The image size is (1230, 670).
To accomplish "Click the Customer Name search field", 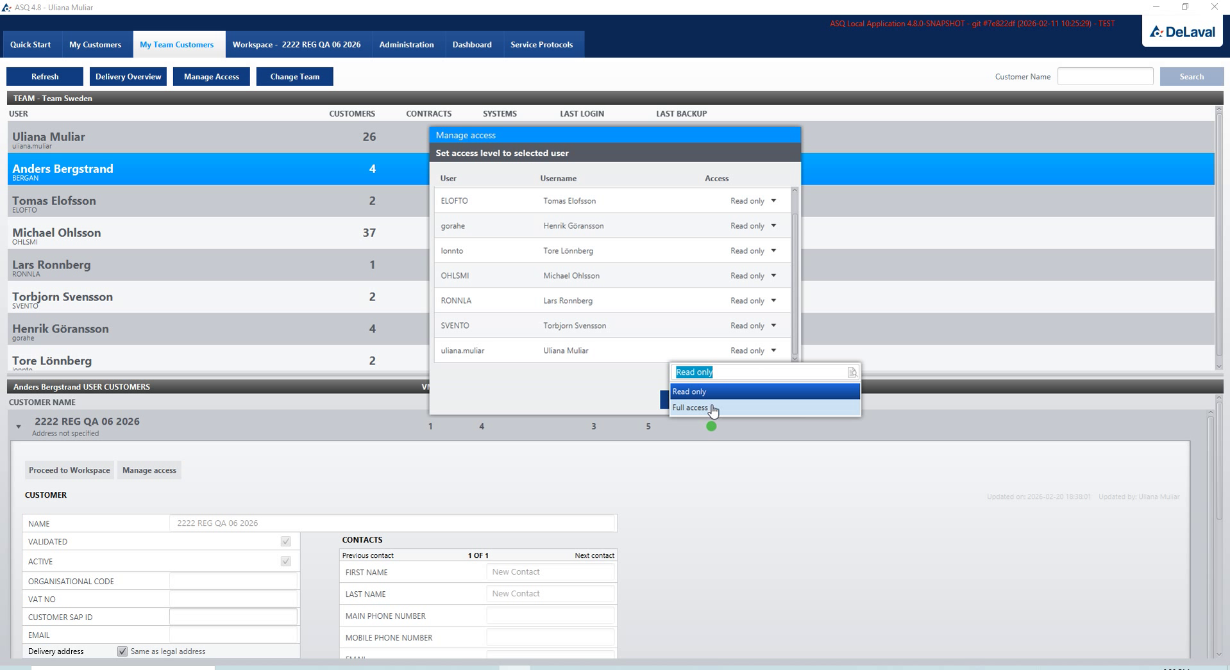I will click(1105, 76).
